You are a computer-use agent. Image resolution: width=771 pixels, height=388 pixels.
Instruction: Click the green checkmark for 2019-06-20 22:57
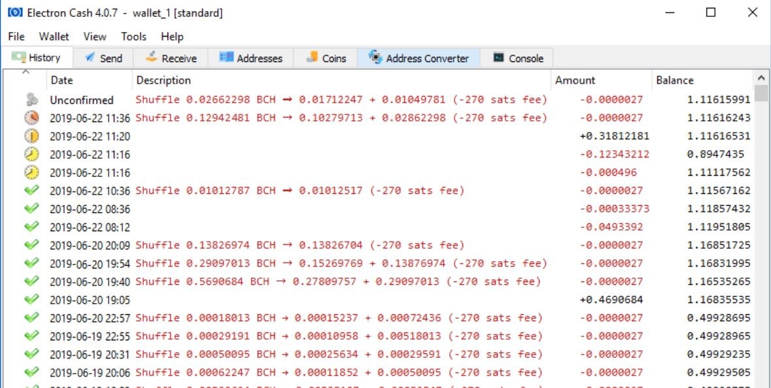coord(31,317)
